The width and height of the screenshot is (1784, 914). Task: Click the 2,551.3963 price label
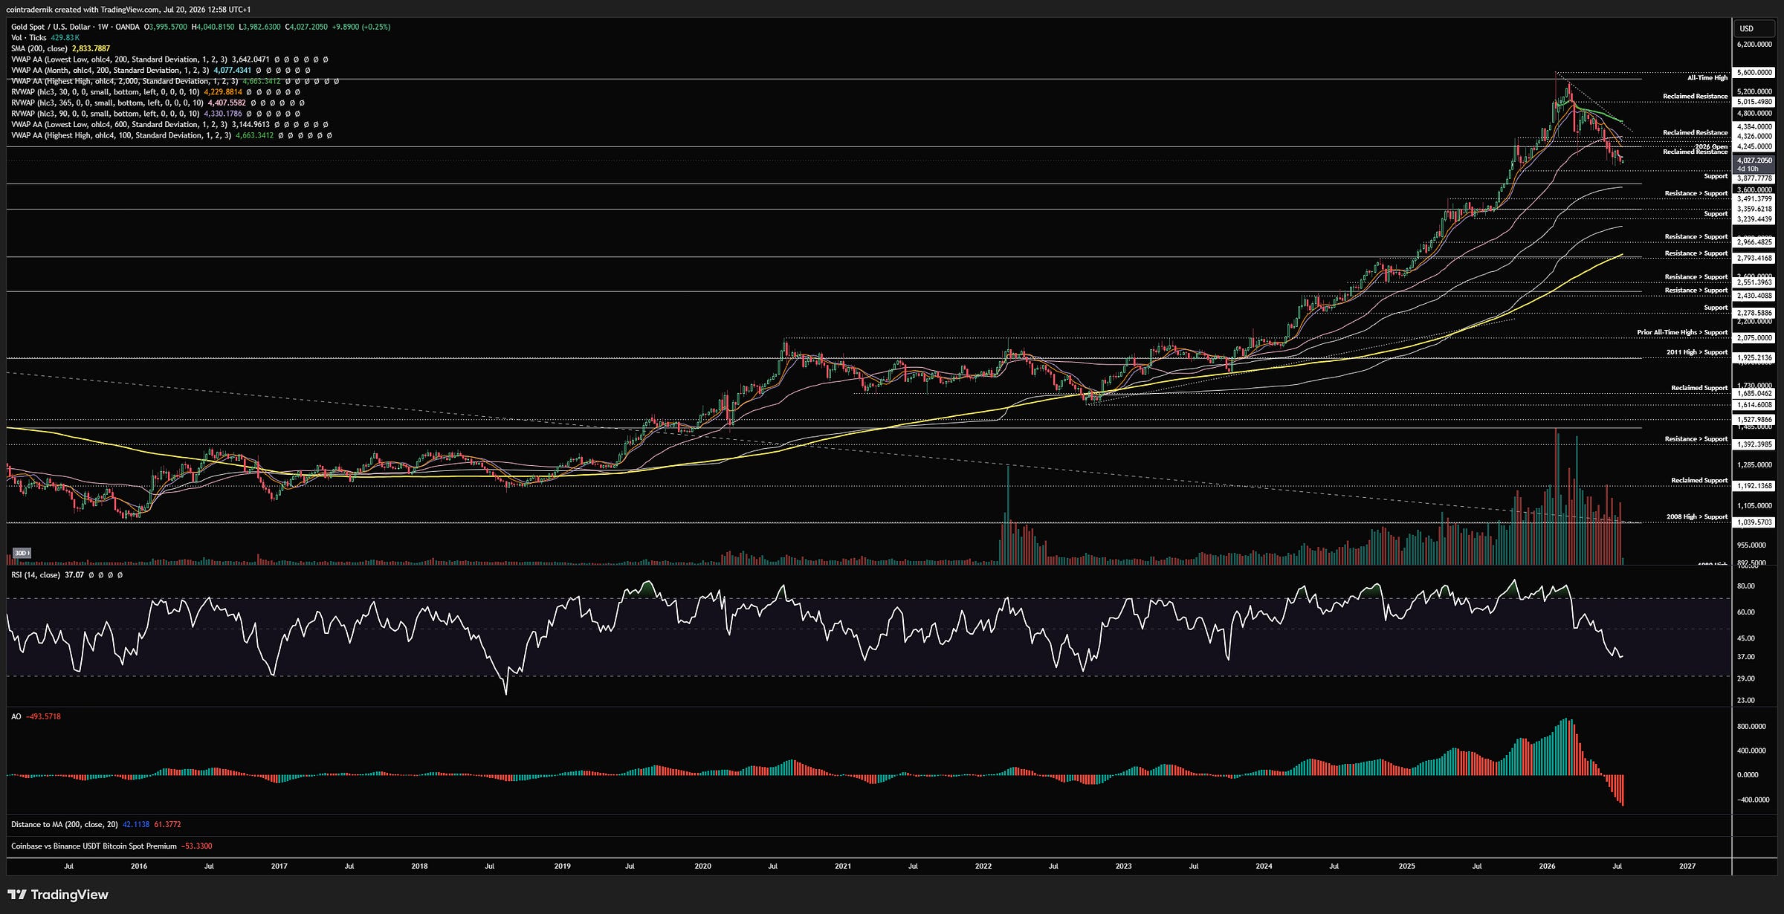click(x=1754, y=282)
